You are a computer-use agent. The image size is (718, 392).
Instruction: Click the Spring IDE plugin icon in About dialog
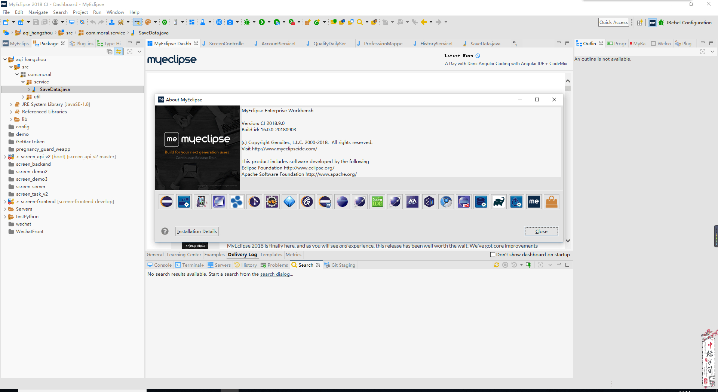tap(377, 202)
